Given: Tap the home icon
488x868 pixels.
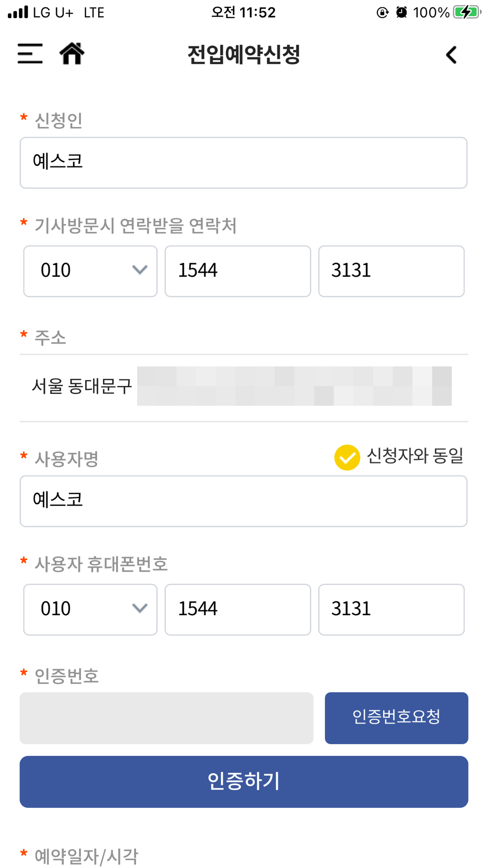Looking at the screenshot, I should pos(72,53).
